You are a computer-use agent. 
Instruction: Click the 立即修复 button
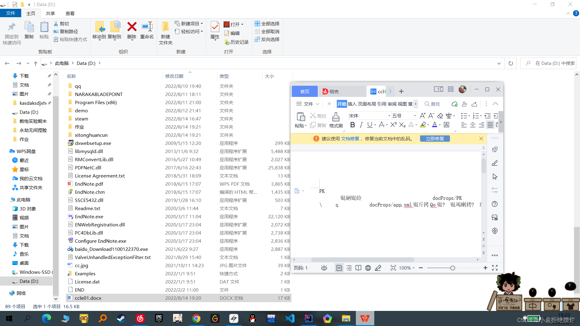[x=435, y=139]
